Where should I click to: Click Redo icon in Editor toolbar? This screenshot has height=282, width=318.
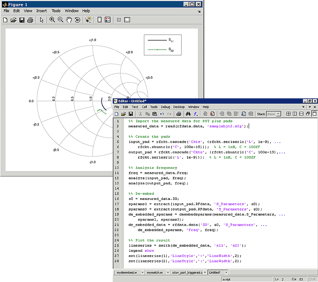point(169,114)
